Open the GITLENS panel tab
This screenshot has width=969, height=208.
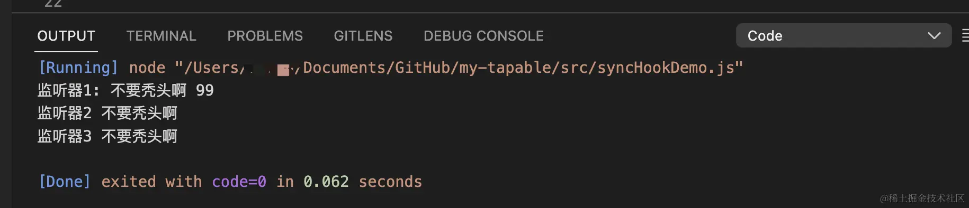click(x=363, y=36)
